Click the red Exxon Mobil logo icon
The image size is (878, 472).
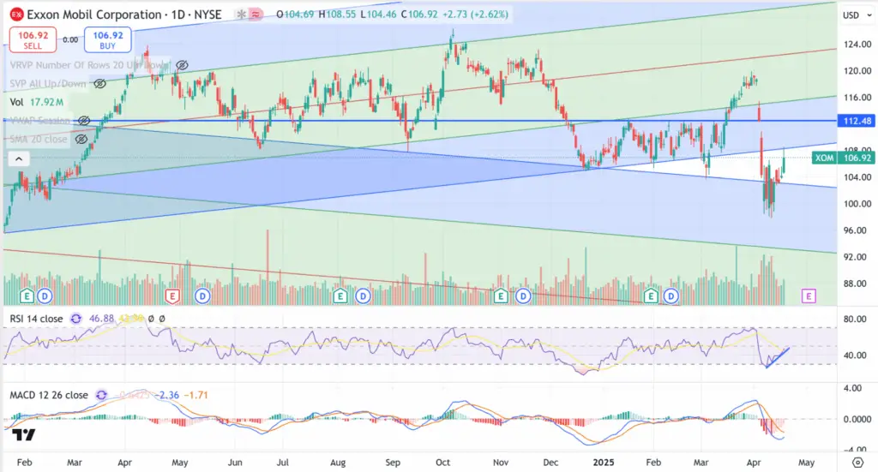pyautogui.click(x=16, y=15)
